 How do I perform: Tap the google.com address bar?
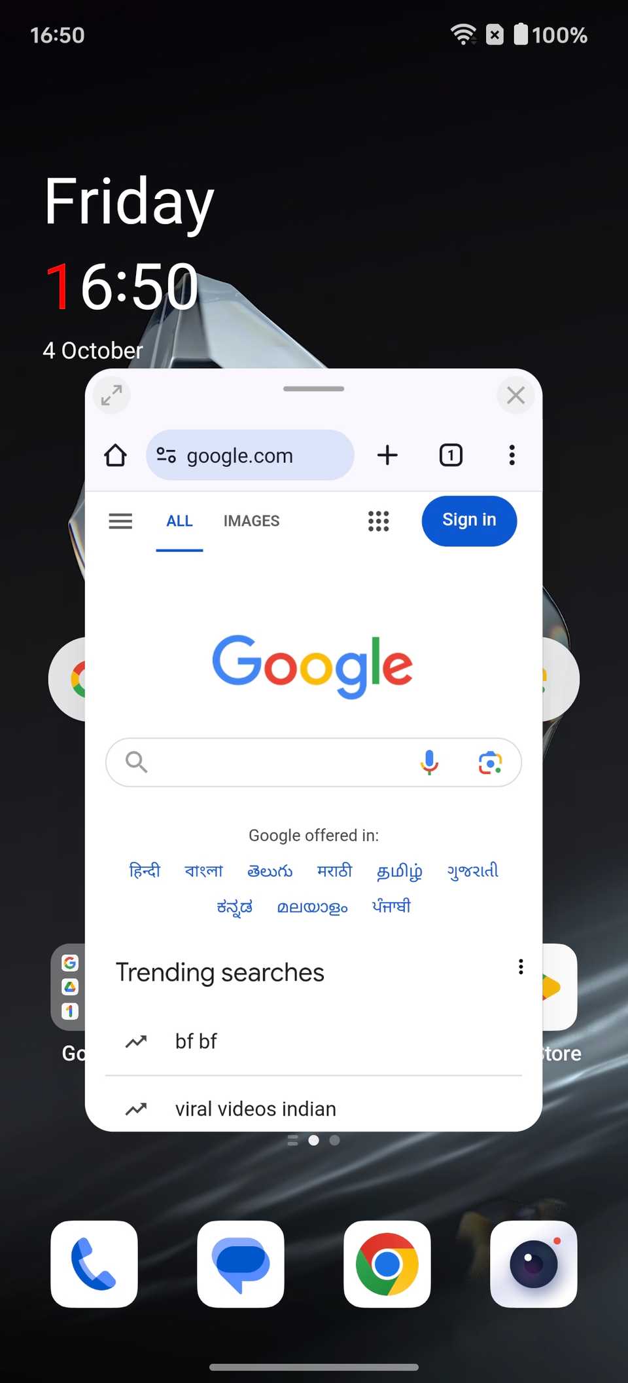click(250, 455)
